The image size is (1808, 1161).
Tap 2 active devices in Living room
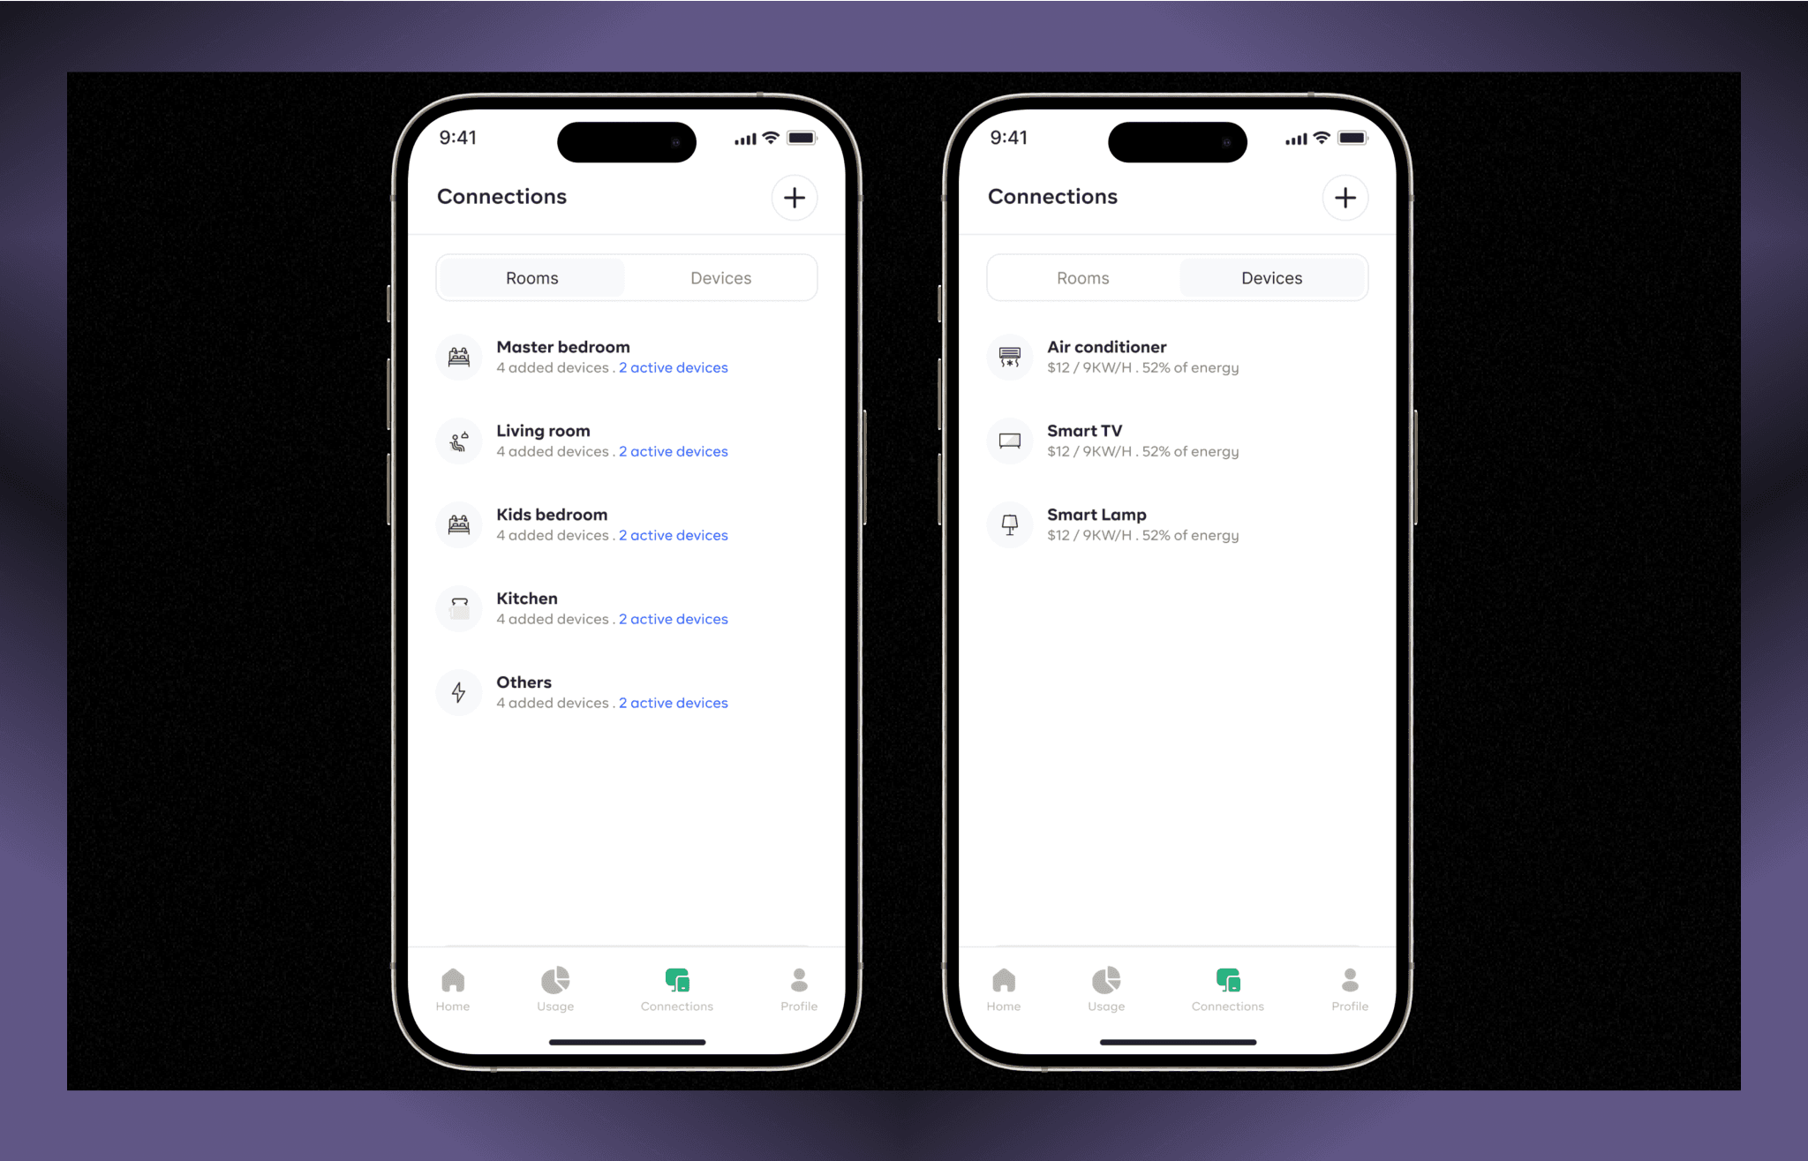click(674, 452)
